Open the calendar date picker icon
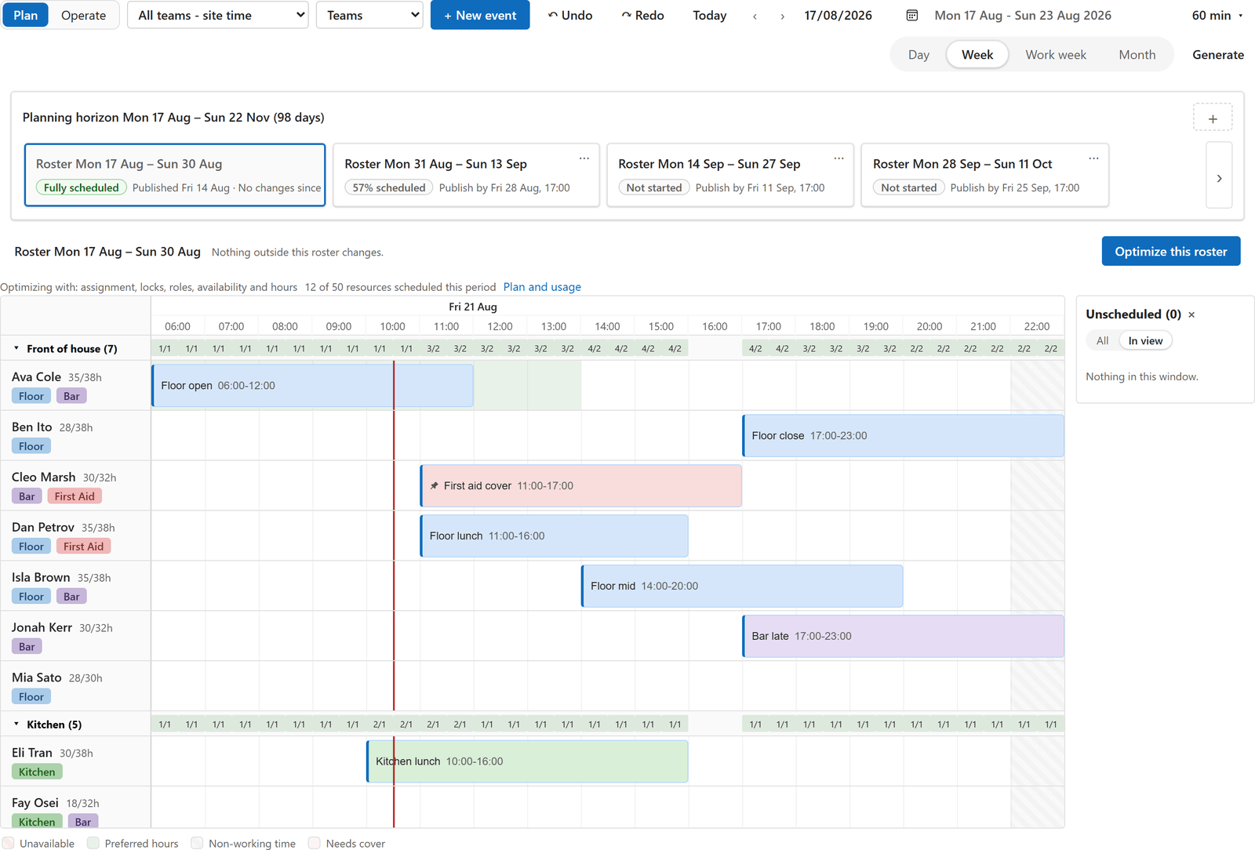Image resolution: width=1255 pixels, height=850 pixels. coord(911,16)
